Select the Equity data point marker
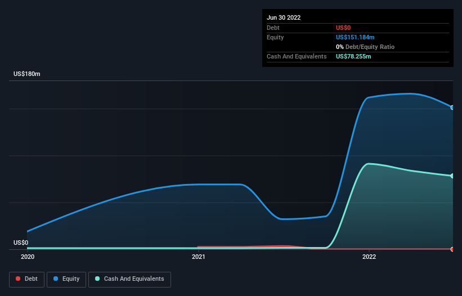 coord(452,107)
